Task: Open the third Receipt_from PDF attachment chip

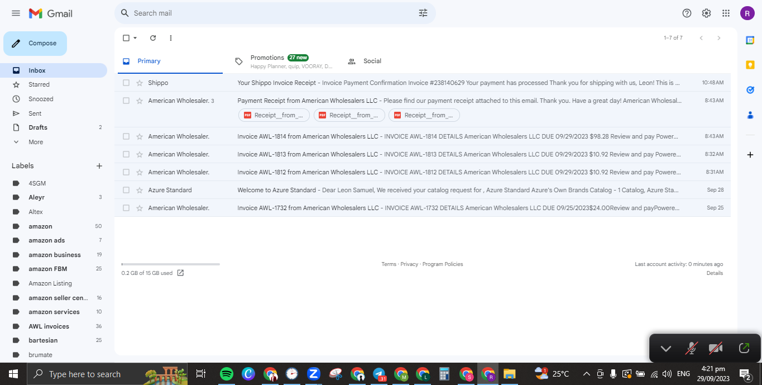Action: 424,115
